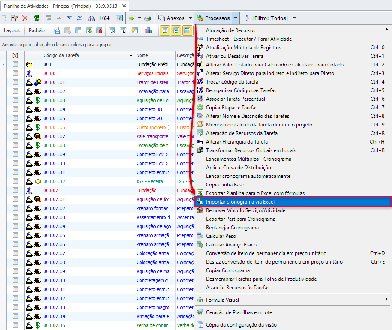Check the box for task 001.01.03

[x=15, y=100]
